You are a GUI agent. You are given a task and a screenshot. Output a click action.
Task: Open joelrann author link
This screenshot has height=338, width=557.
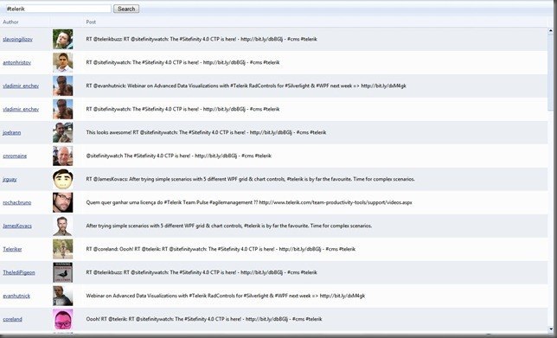12,132
